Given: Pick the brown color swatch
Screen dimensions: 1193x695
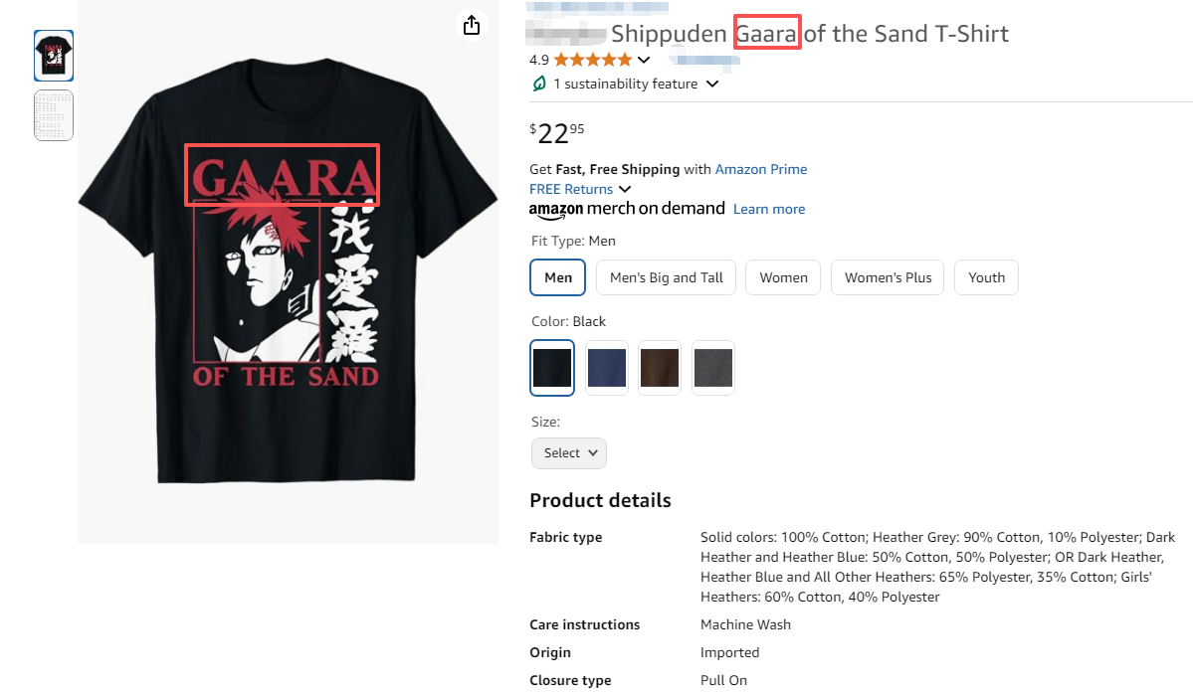Looking at the screenshot, I should pos(660,368).
